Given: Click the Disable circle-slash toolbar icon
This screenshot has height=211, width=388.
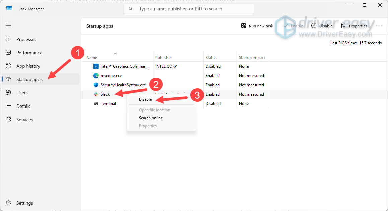Looking at the screenshot, I should click(314, 26).
